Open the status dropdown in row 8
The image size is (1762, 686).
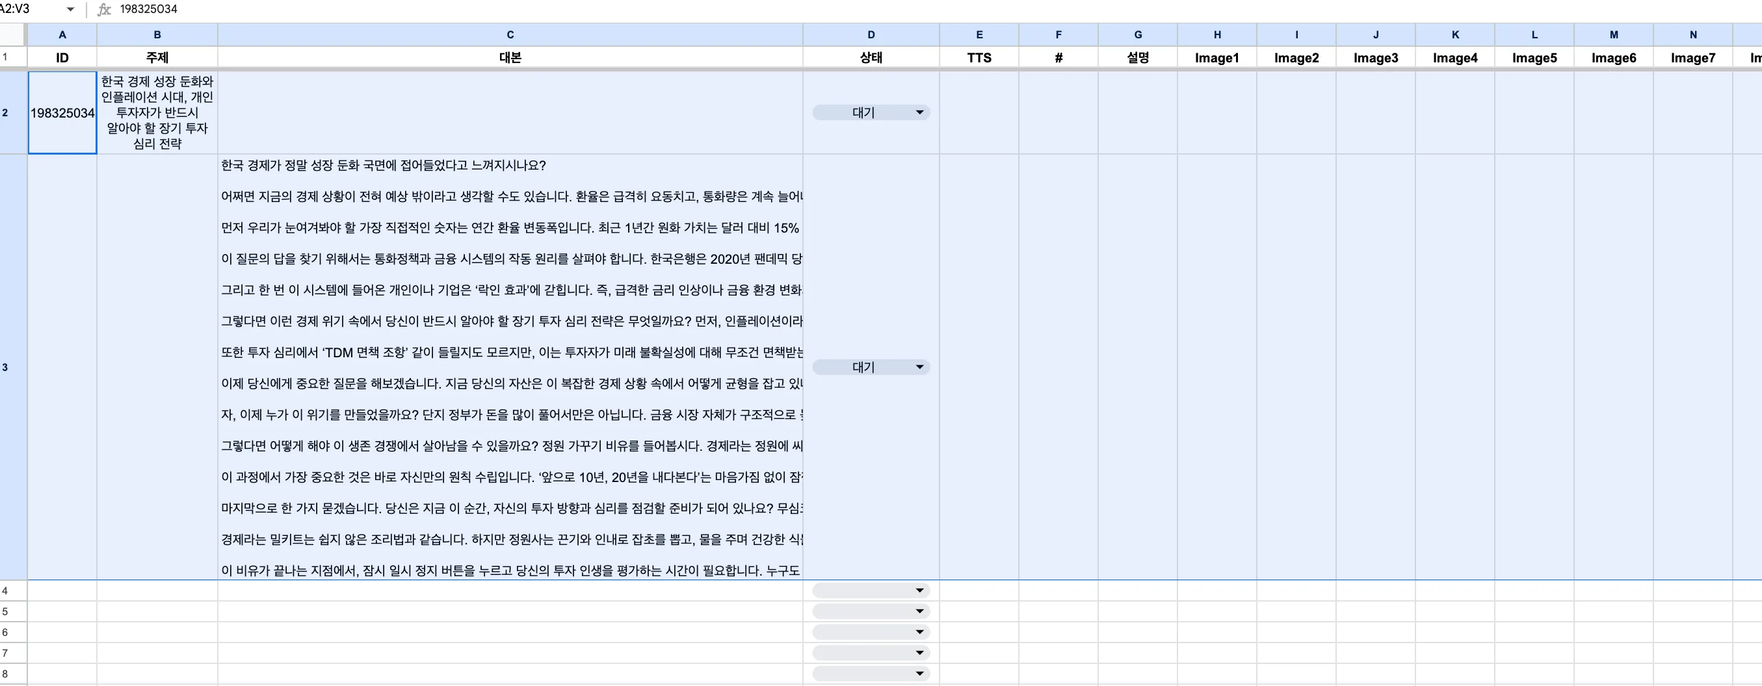tap(919, 674)
